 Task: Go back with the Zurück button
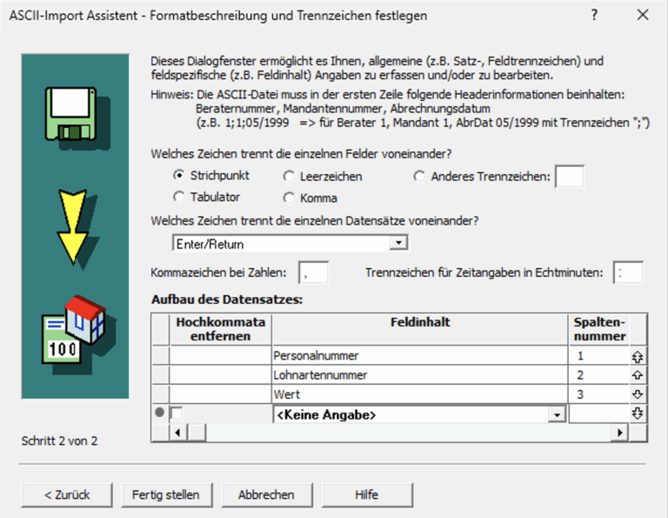[x=67, y=494]
